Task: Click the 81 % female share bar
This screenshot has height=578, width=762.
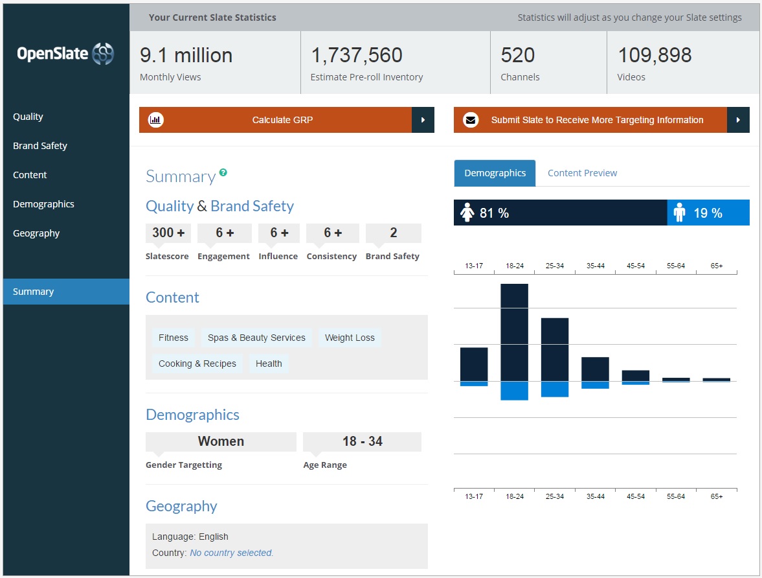Action: point(560,213)
